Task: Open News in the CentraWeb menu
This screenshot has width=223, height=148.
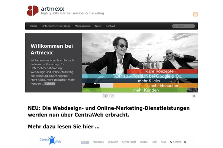Action: click(163, 142)
